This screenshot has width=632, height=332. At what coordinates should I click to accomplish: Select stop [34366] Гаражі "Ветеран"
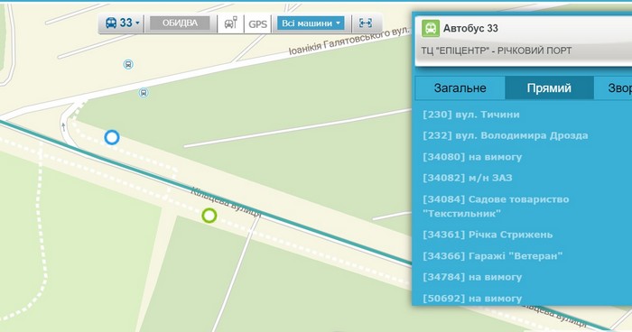tap(493, 256)
